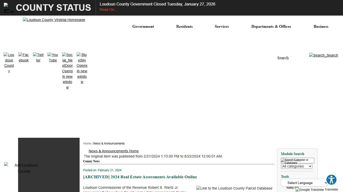The image size is (343, 192).
Task: Click the Search submit icon button
Action: pos(323,55)
